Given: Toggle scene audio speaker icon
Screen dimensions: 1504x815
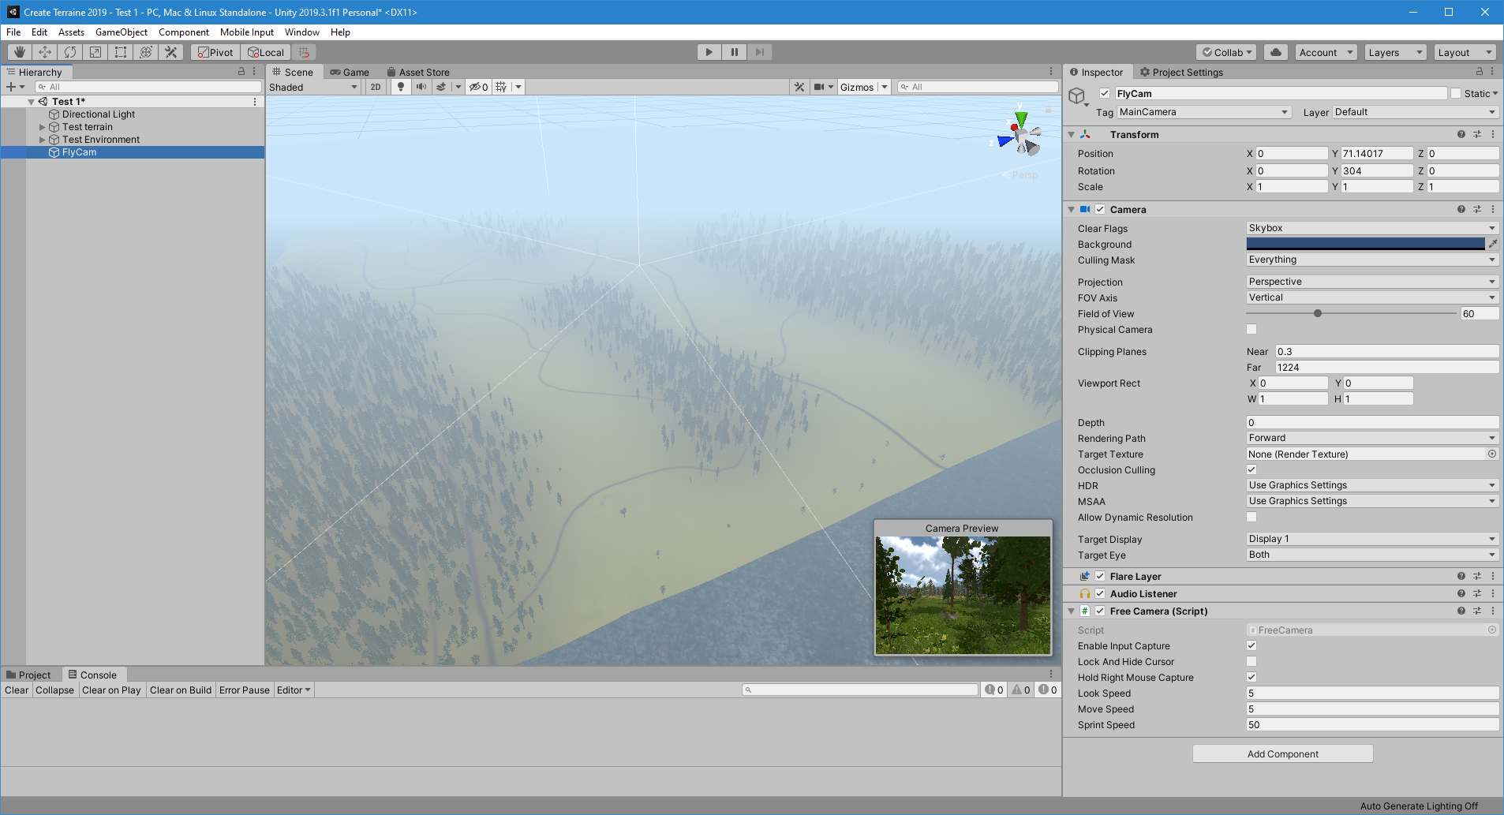Looking at the screenshot, I should [x=421, y=87].
